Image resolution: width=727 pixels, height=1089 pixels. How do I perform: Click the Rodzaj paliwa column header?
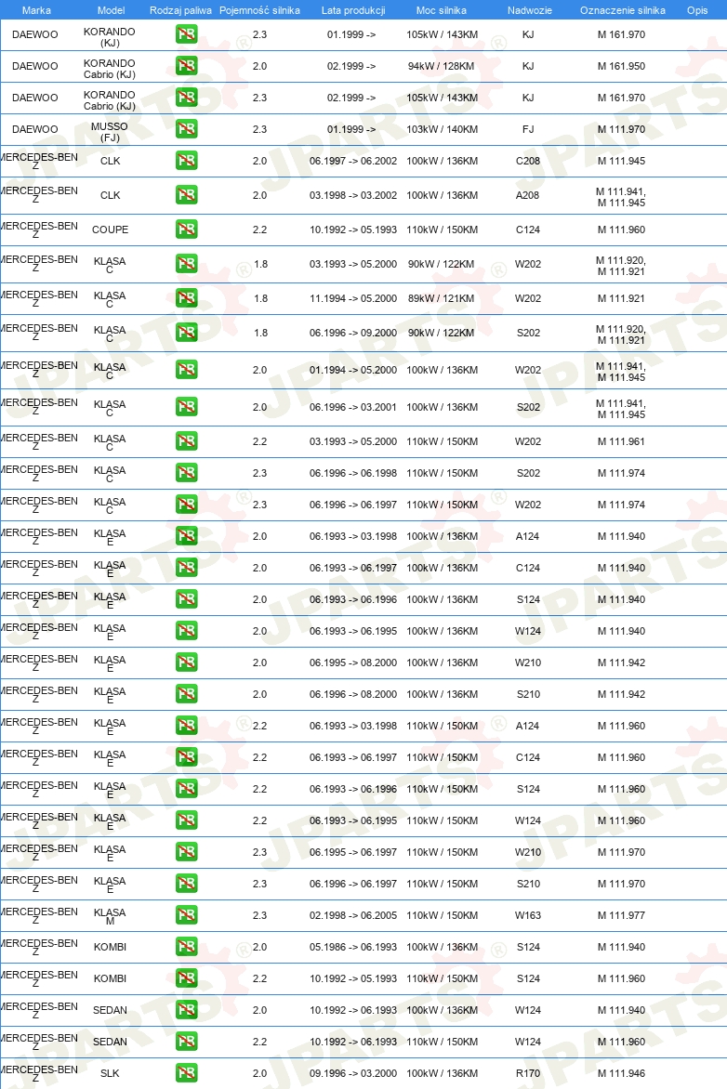coord(180,10)
